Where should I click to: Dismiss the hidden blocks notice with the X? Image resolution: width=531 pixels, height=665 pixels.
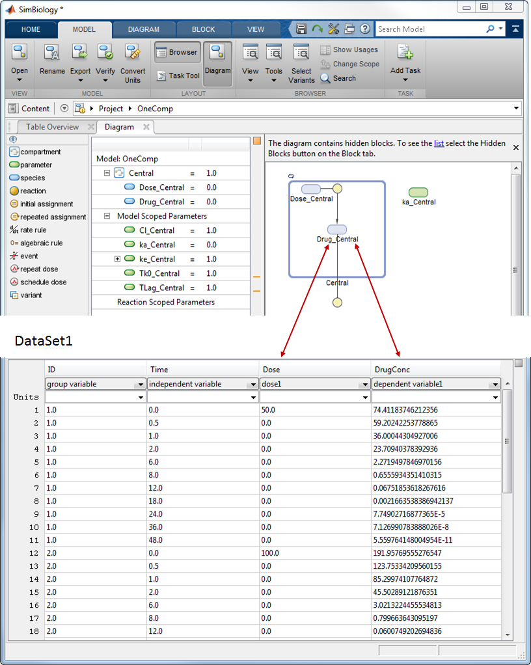pyautogui.click(x=516, y=148)
